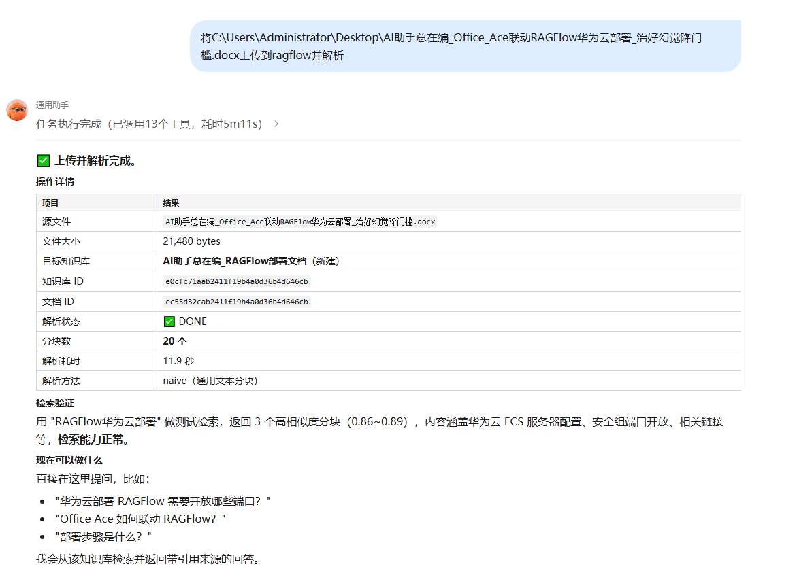Click the 解析方法 row label

tap(61, 381)
